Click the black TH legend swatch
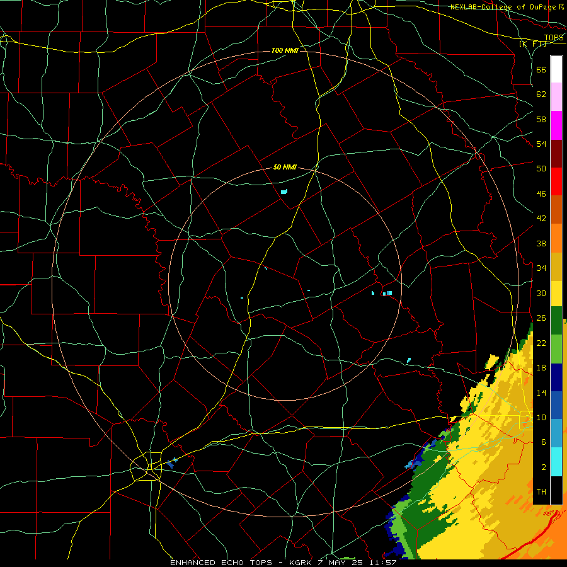 click(556, 490)
